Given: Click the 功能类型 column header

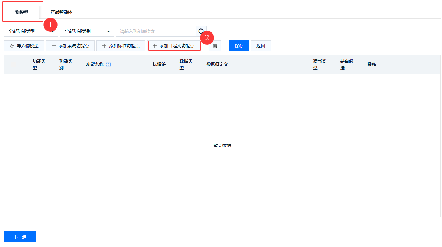Looking at the screenshot, I should click(39, 65).
